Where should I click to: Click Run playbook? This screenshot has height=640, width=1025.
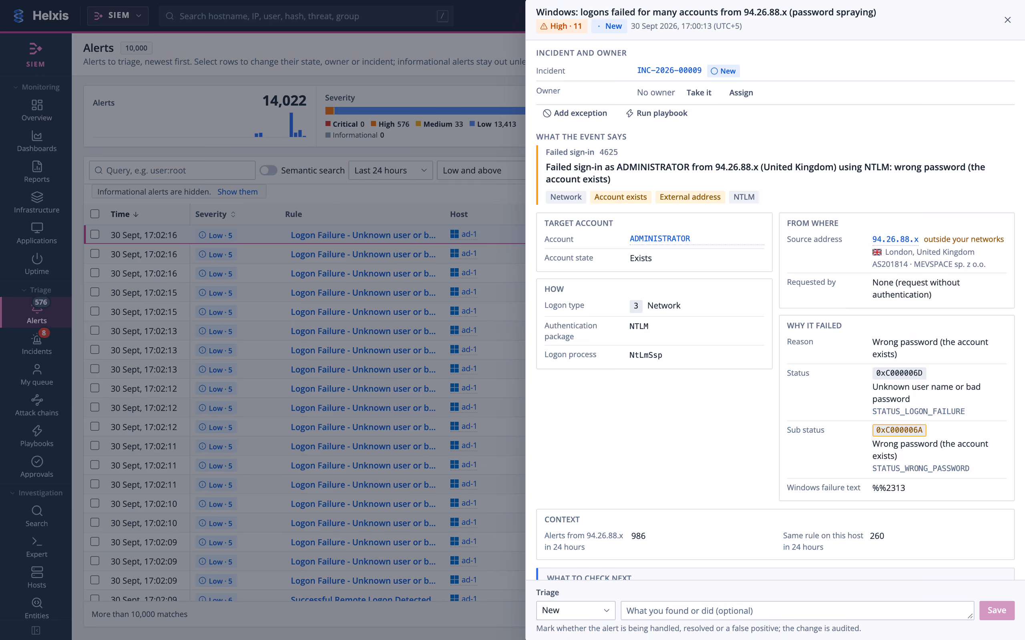point(657,113)
